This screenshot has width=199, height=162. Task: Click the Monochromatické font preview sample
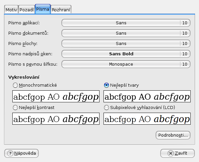[56, 96]
